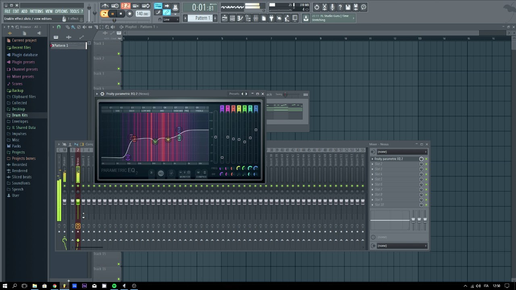Click band 1 purple level slider handle
The height and width of the screenshot is (290, 516).
coord(222,157)
